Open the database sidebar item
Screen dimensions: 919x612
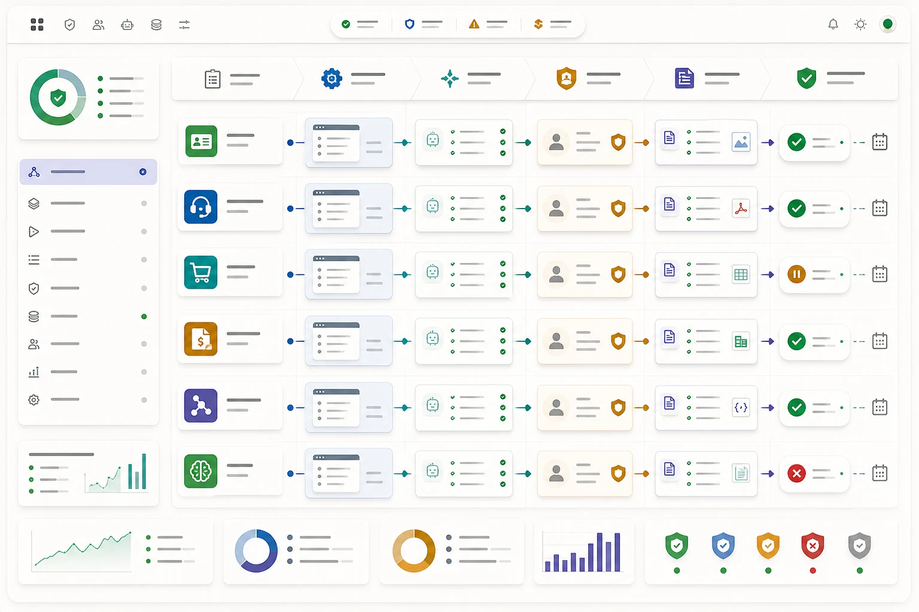89,316
